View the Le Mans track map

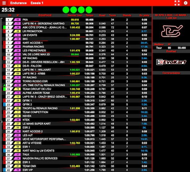coord(172,31)
